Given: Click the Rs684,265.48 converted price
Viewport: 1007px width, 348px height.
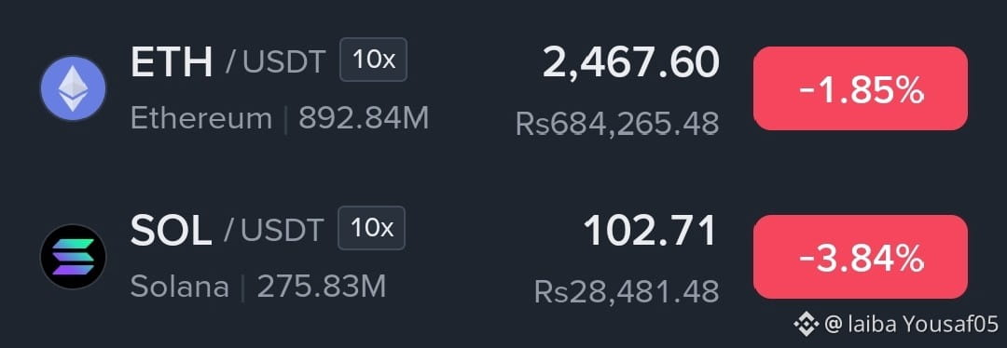Looking at the screenshot, I should coord(617,124).
